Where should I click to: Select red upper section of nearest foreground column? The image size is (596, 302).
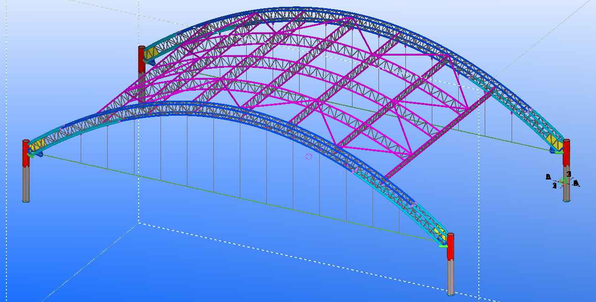[x=451, y=246]
